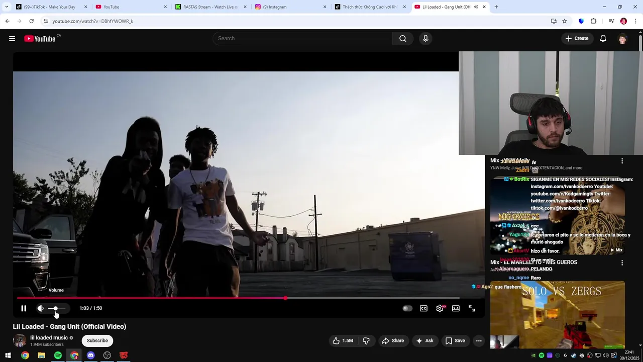Open Chrome three-dot menu
The width and height of the screenshot is (643, 362).
tap(636, 21)
